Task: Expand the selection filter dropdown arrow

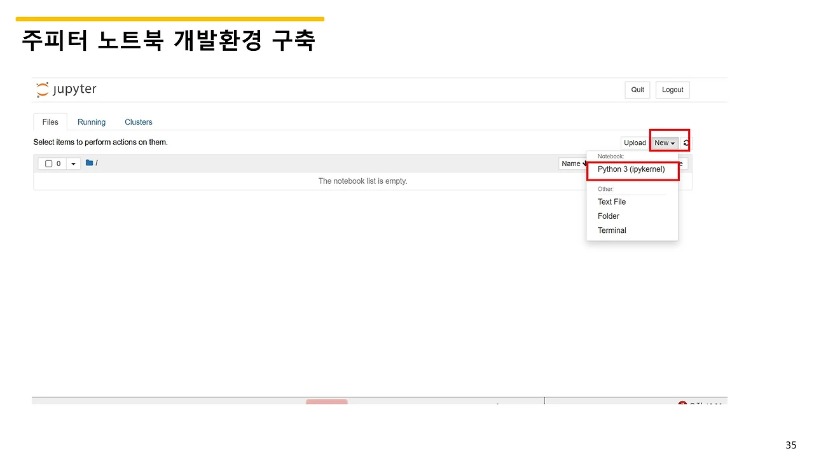Action: tap(73, 163)
